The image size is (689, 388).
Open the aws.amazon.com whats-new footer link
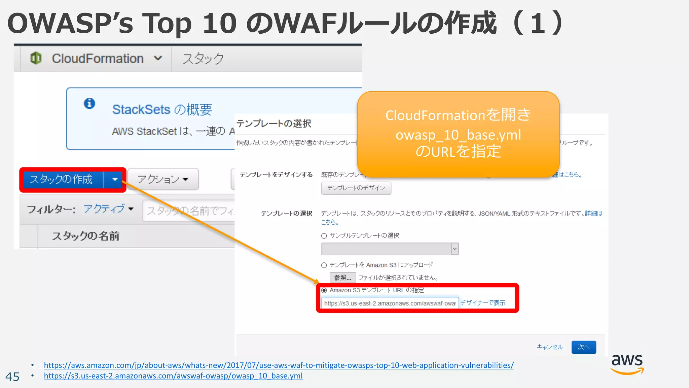[279, 365]
